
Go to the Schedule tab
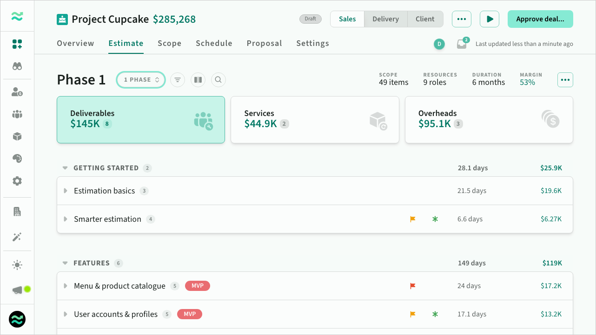[214, 43]
